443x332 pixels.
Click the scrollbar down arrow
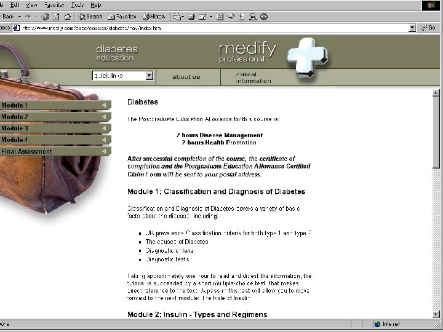coord(436,314)
